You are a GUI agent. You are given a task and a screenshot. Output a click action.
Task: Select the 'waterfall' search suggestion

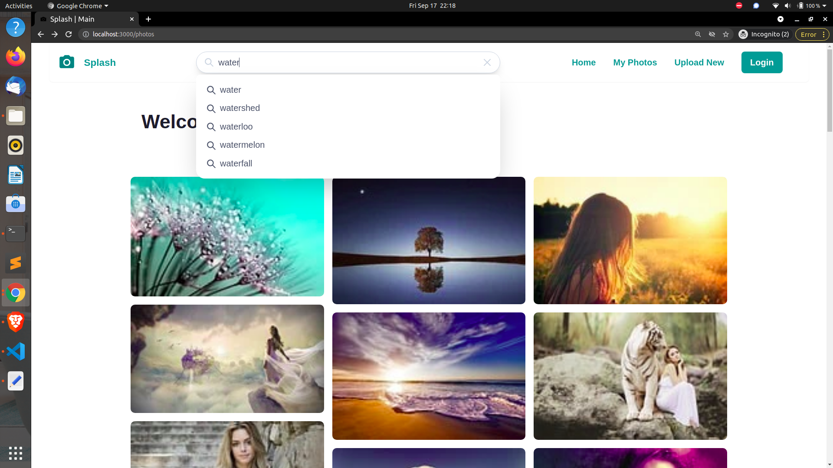coord(236,163)
